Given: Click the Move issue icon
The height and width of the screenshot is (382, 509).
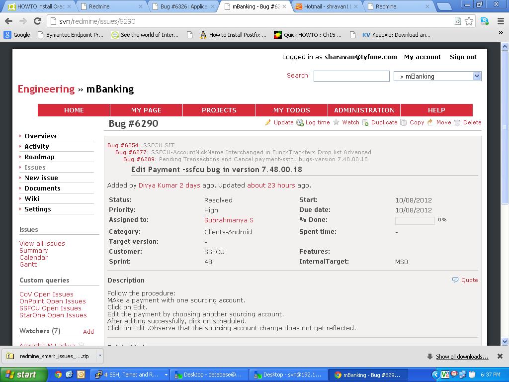Looking at the screenshot, I should (430, 122).
